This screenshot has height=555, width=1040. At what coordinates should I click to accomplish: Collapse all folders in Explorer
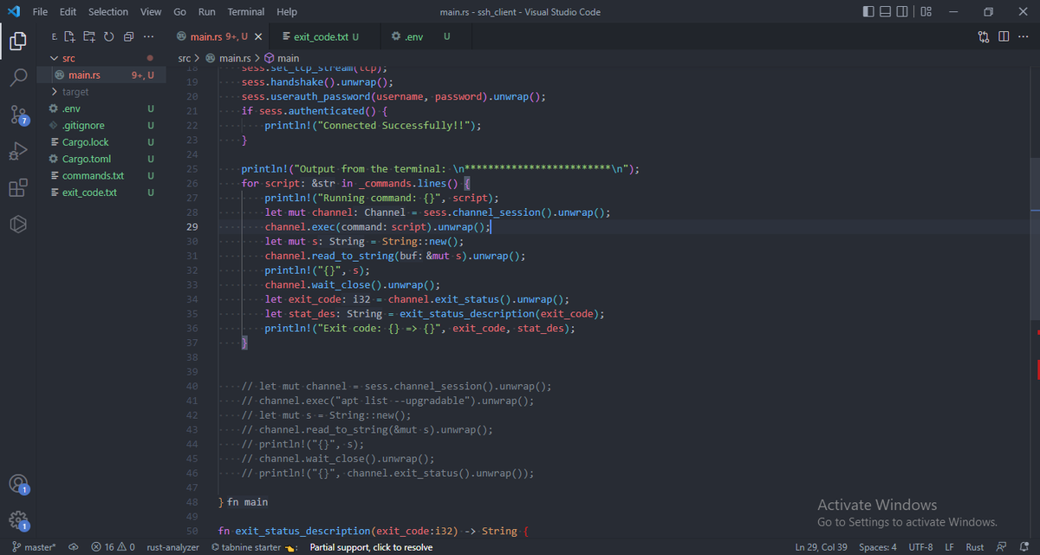[x=128, y=36]
